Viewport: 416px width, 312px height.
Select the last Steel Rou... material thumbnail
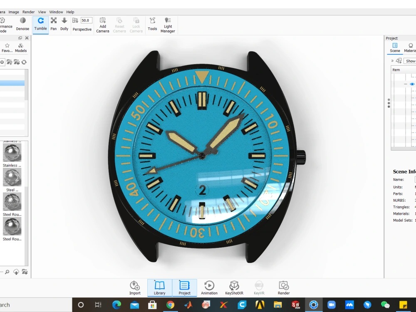click(12, 227)
